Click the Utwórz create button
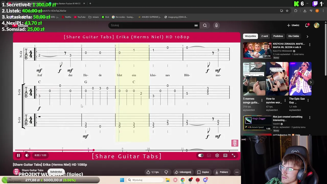 point(293,25)
